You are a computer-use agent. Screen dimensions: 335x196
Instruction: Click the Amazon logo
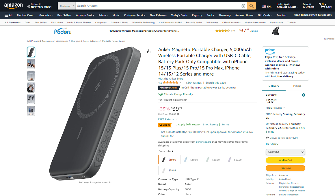14,6
